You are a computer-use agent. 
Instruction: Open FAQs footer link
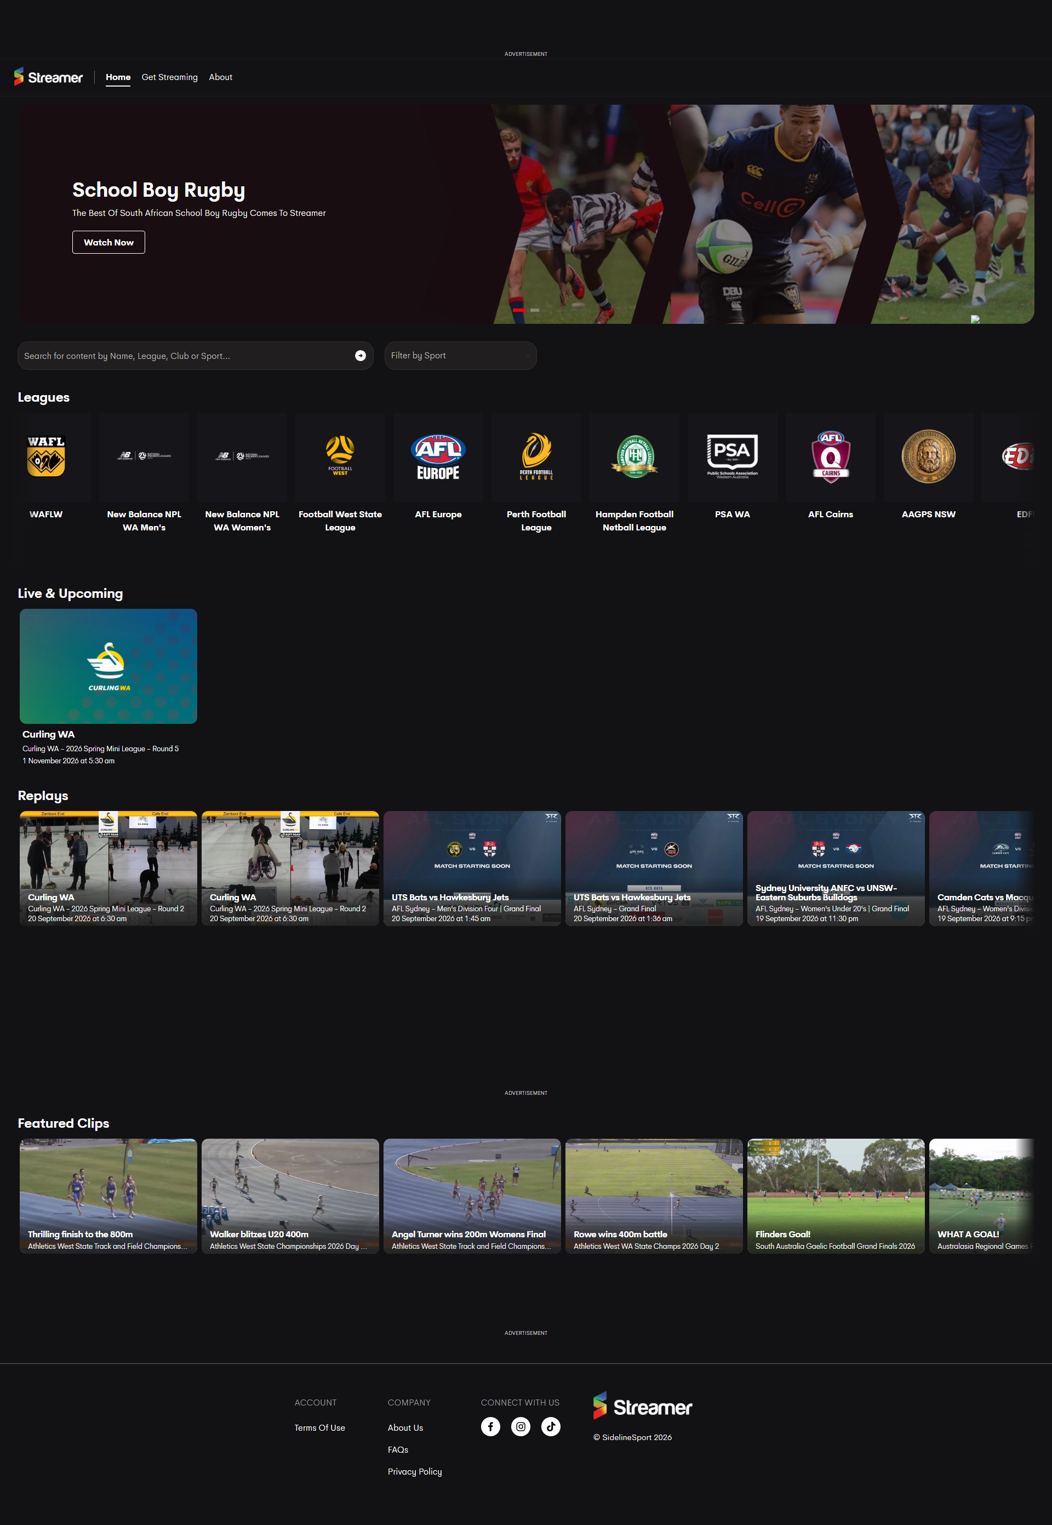398,1449
